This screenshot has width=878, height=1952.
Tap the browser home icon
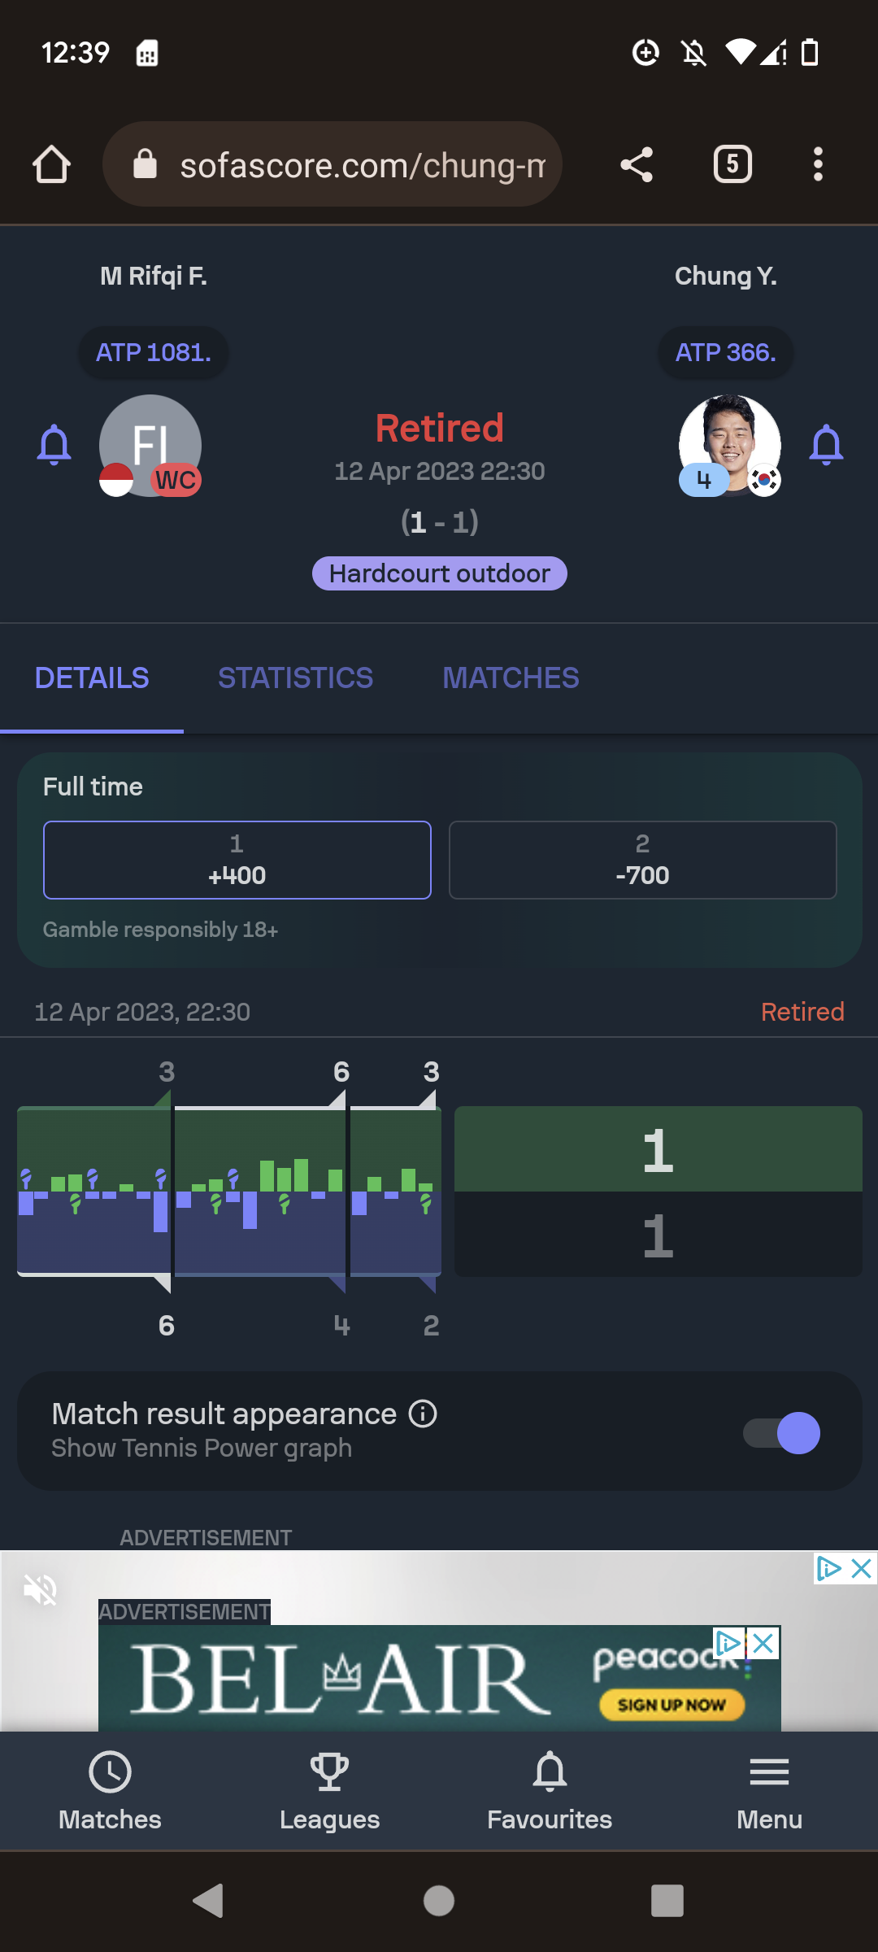pos(51,164)
